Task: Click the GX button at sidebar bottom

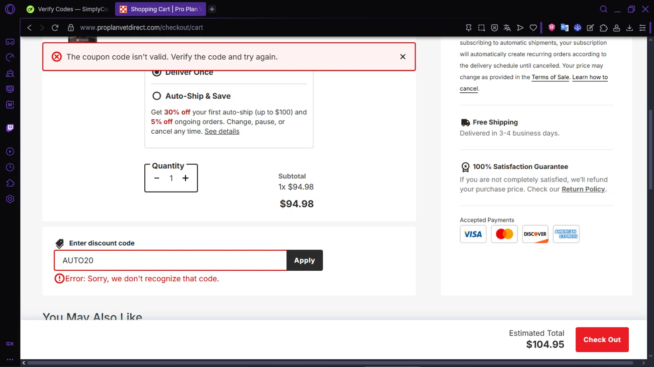Action: [10, 343]
